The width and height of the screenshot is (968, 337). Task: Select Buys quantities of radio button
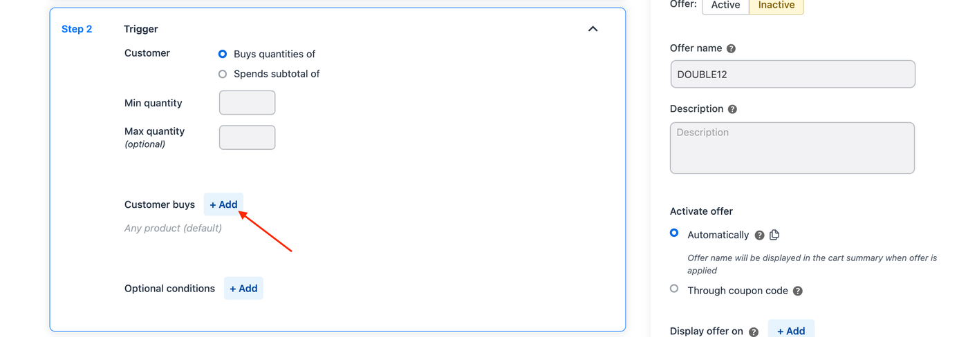coord(223,54)
